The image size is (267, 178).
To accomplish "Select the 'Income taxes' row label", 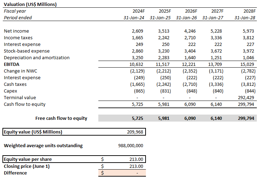I will click(18, 38).
